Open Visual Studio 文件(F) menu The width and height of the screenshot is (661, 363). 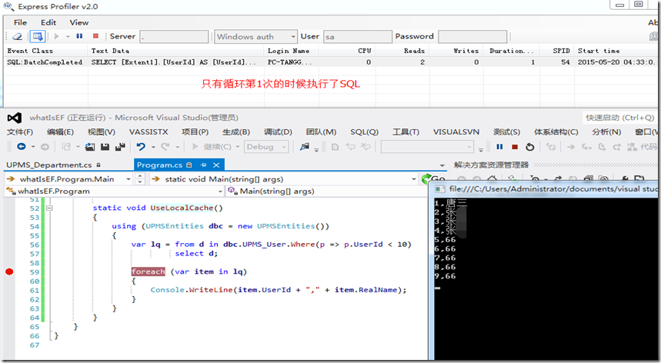[x=20, y=132]
